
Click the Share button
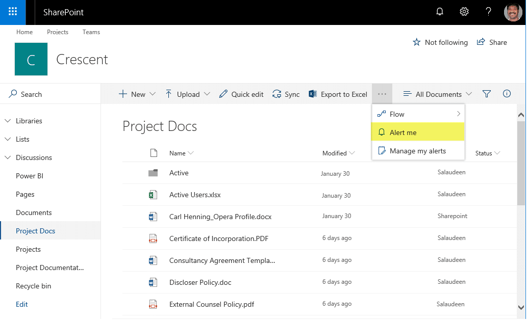492,42
